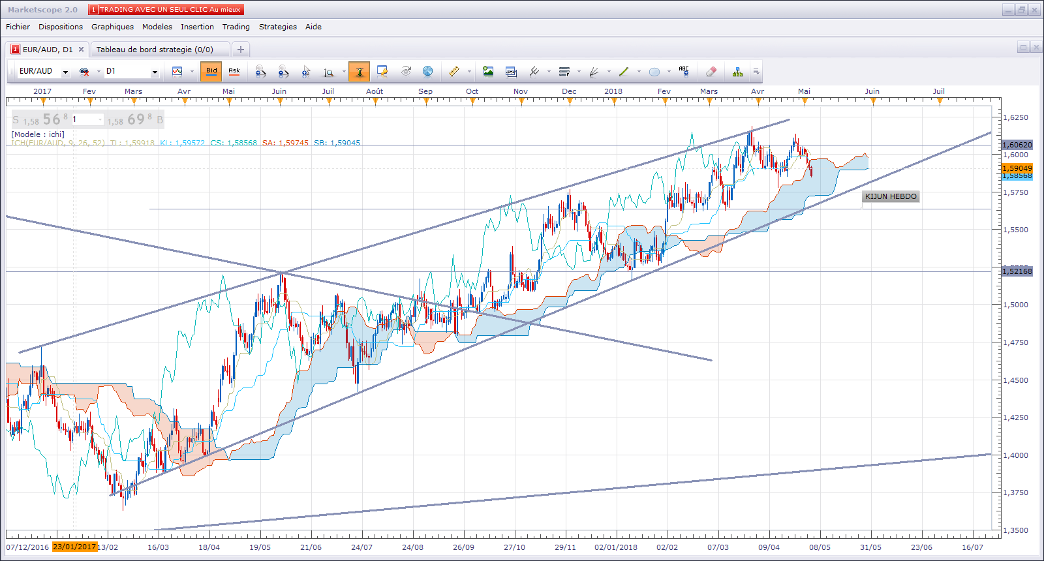Click the KIJUN HEBDO chart label
This screenshot has height=561, width=1044.
(891, 196)
